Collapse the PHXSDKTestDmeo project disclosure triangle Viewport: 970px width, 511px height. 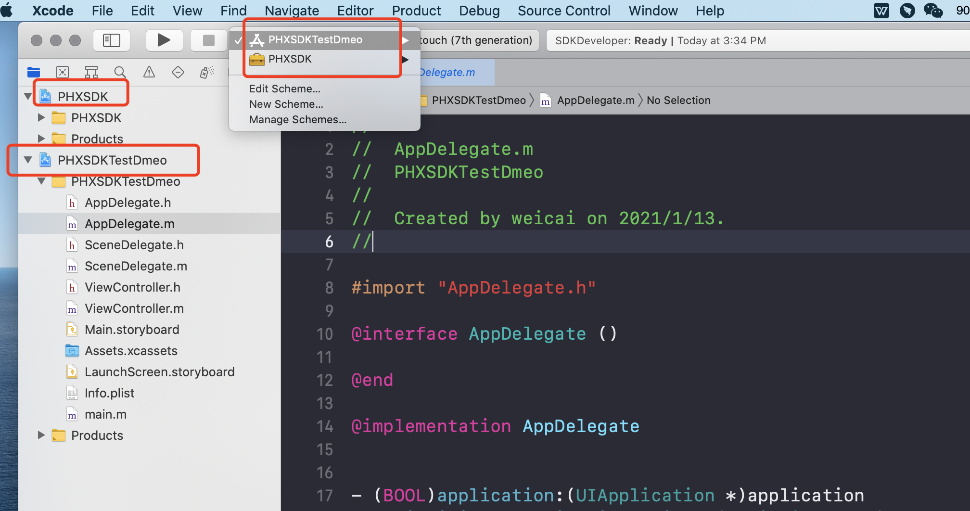click(28, 160)
